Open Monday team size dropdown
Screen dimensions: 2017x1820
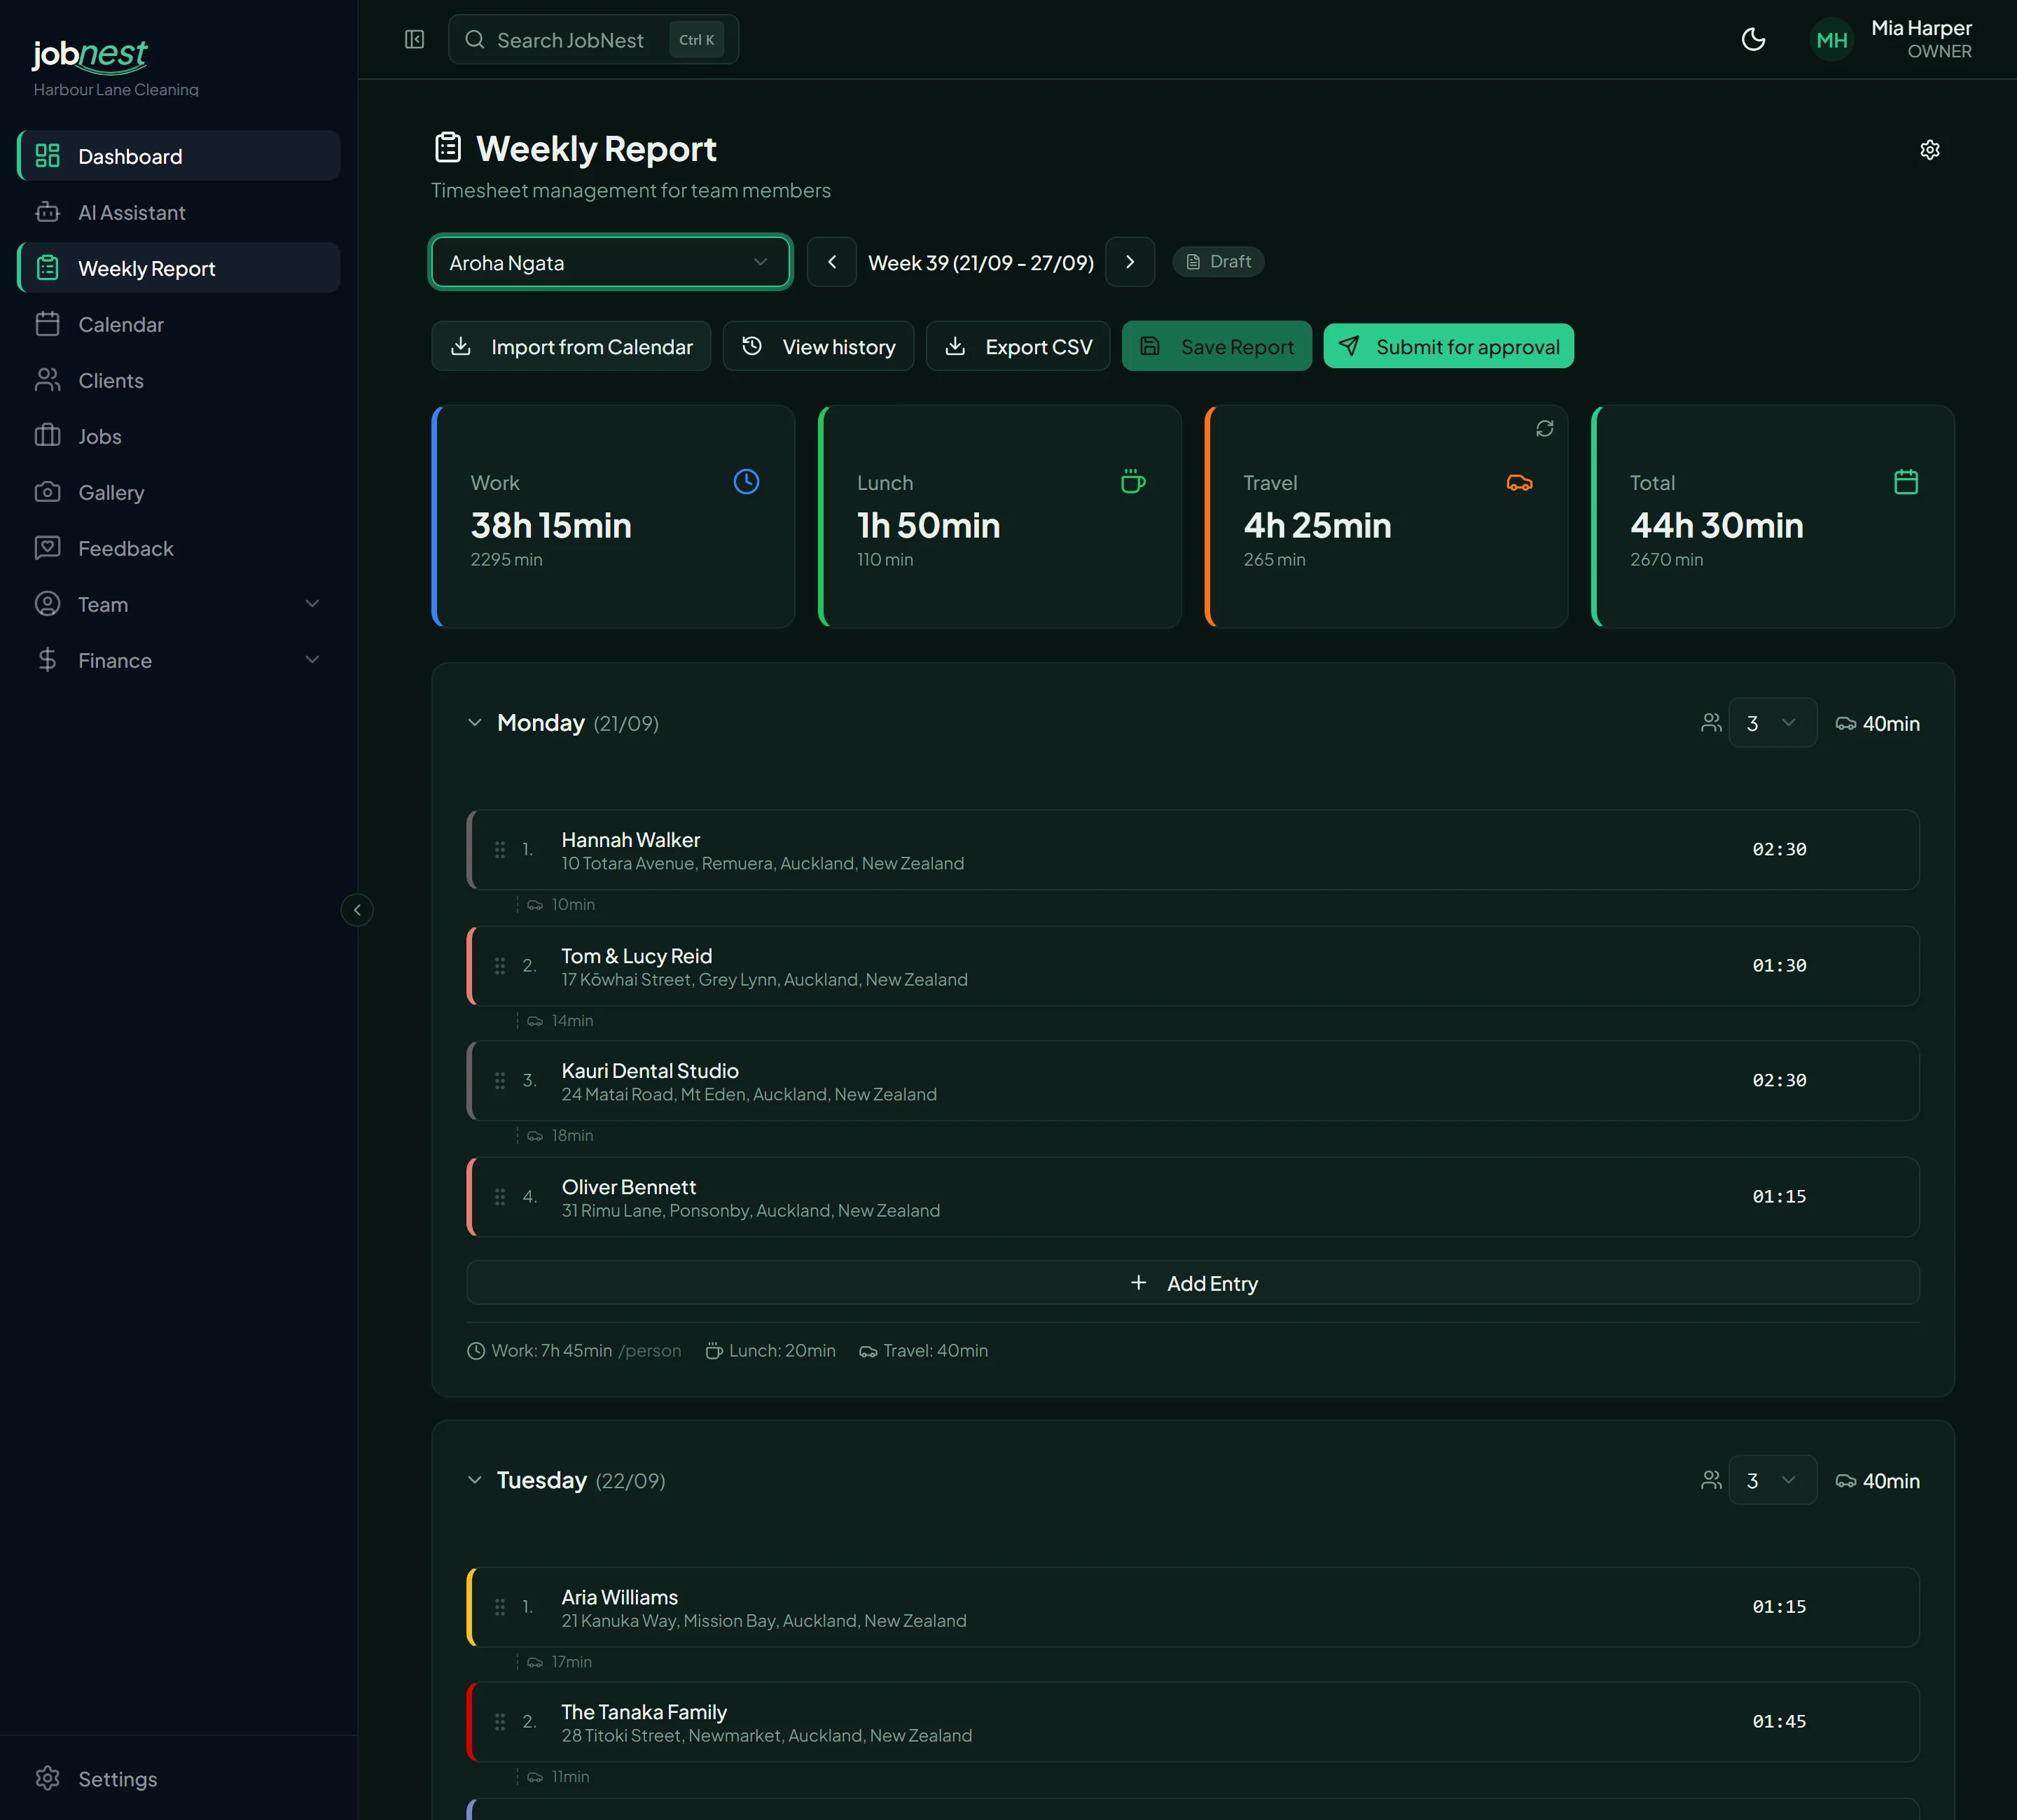tap(1772, 723)
